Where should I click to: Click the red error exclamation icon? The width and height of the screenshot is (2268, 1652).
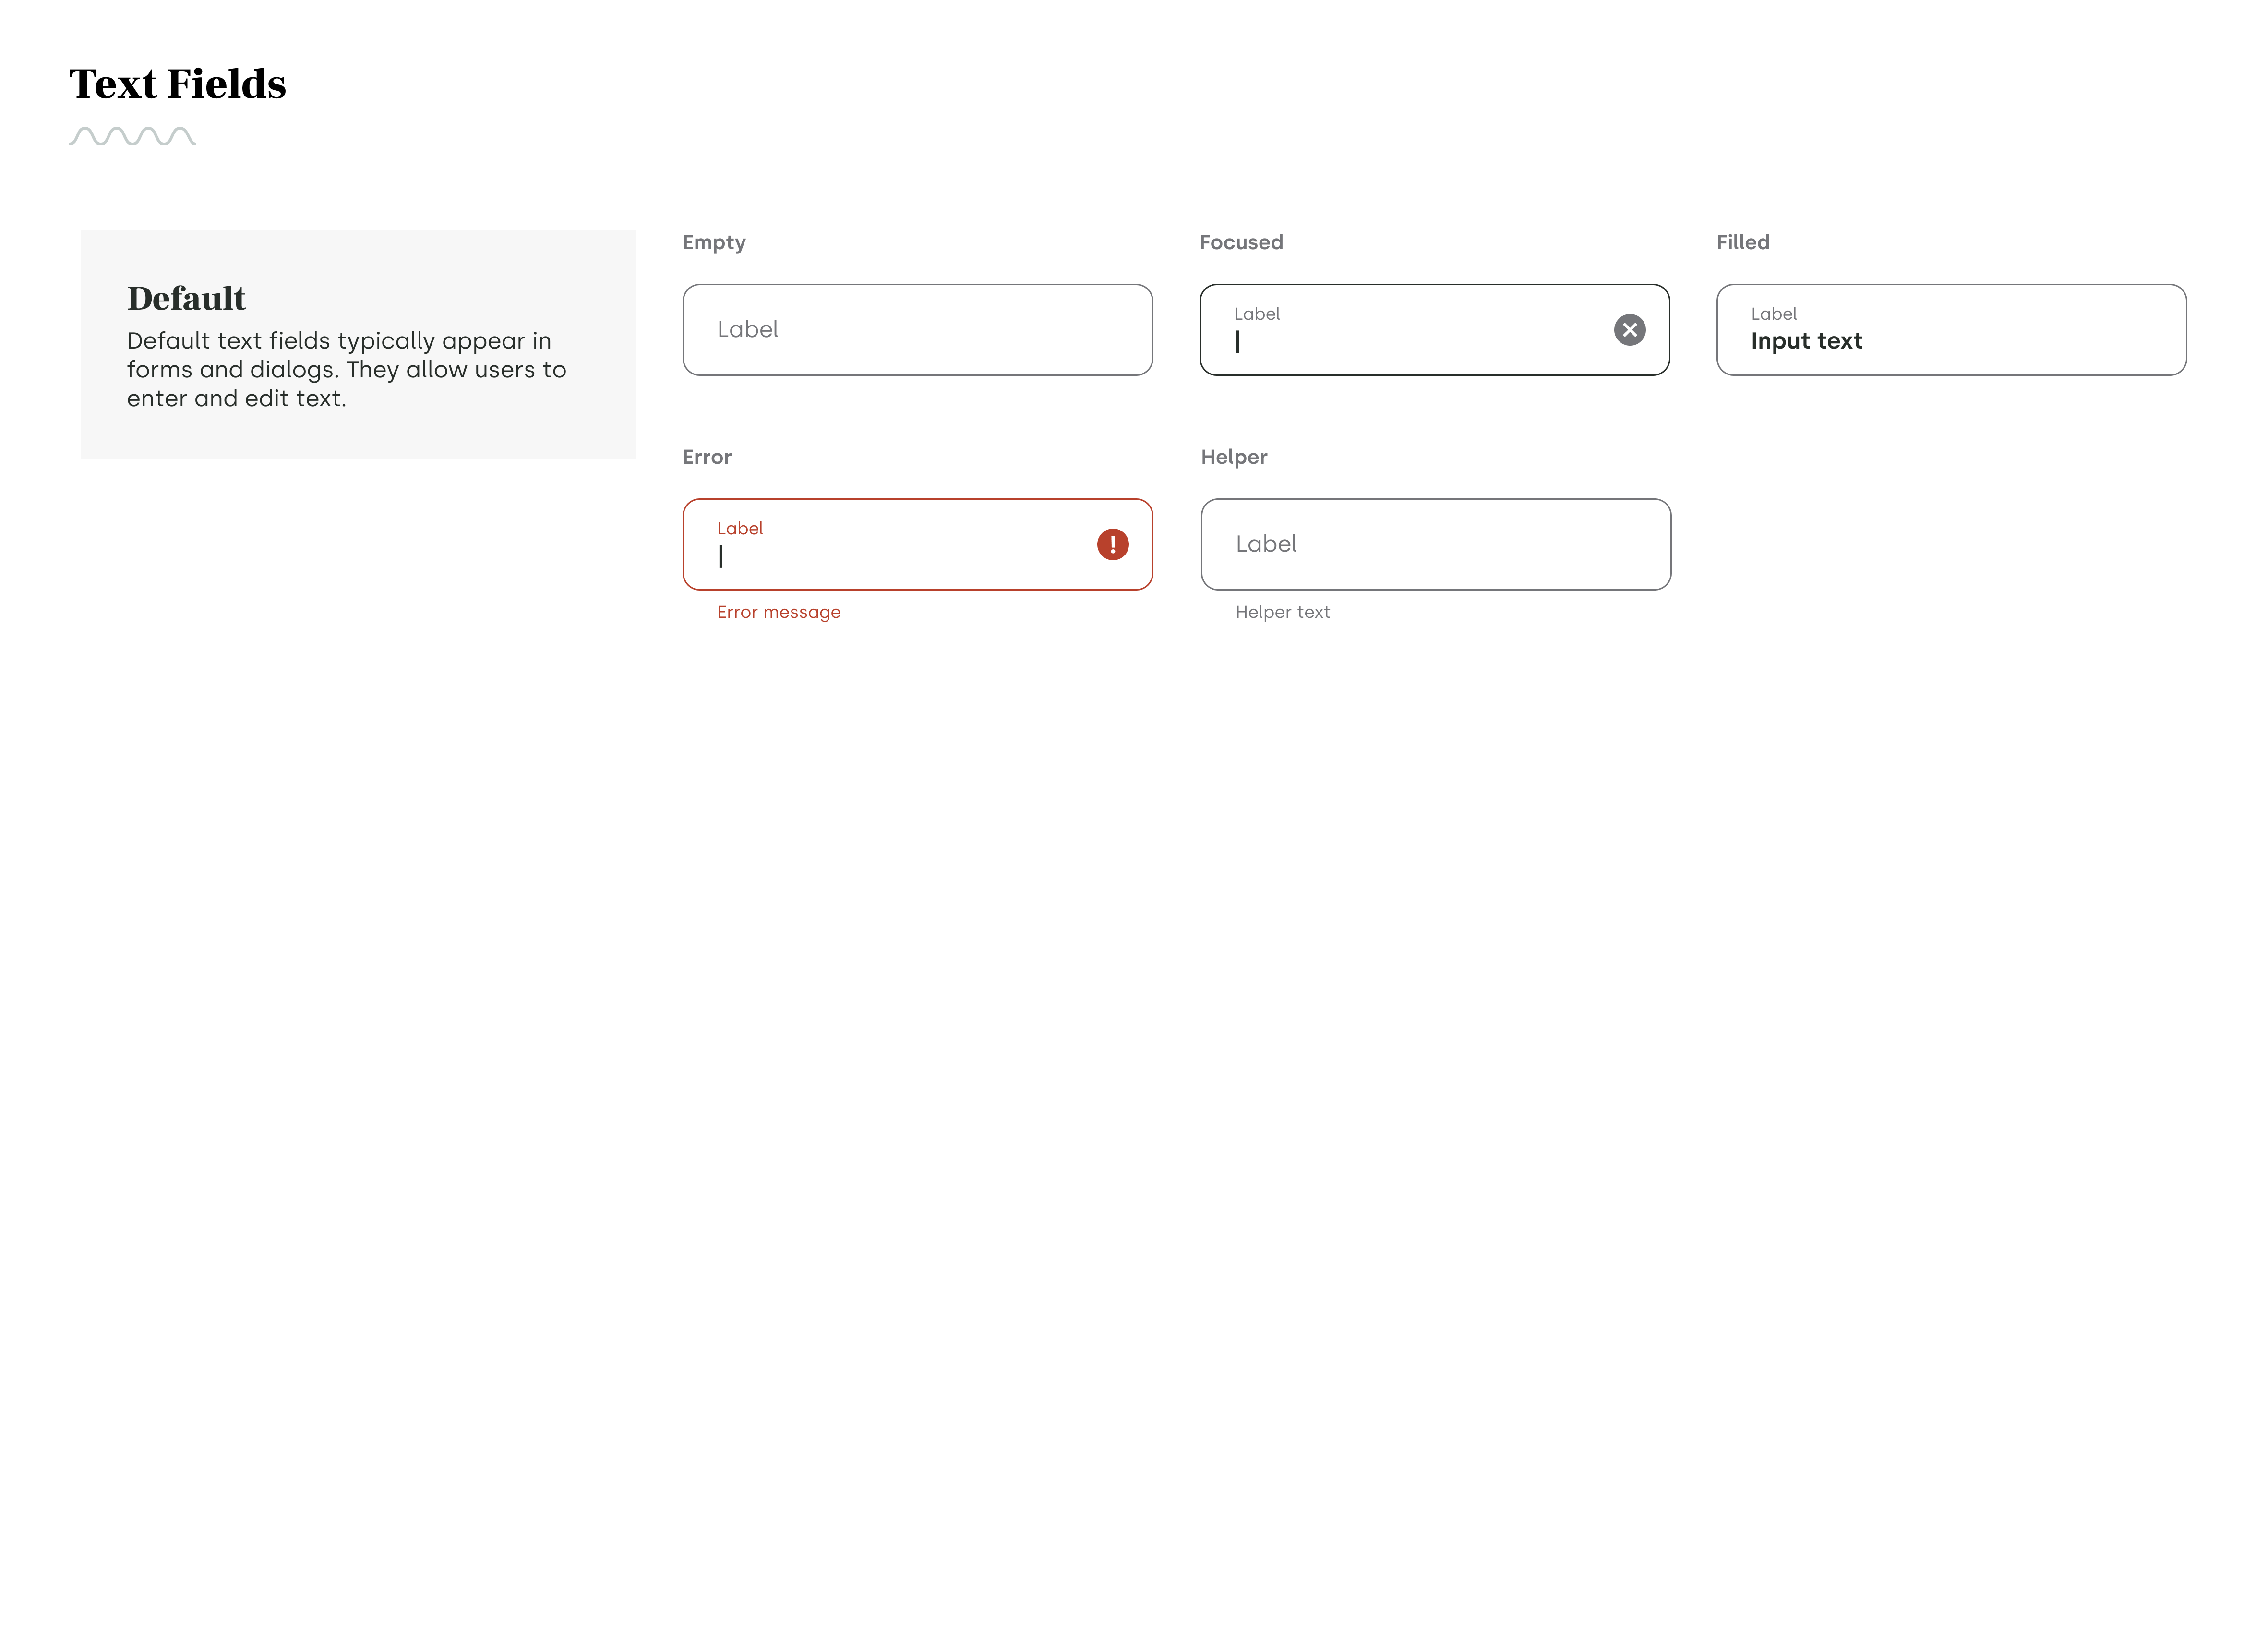click(x=1112, y=544)
